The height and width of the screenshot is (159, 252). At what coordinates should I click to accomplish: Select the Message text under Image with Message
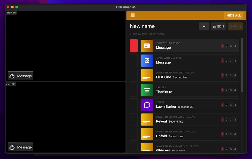(x=163, y=62)
